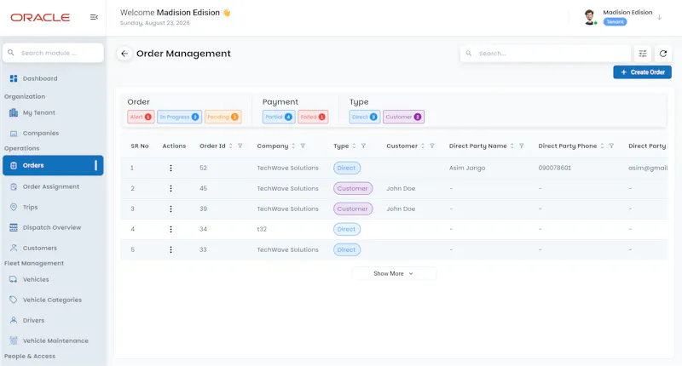Screen dimensions: 682x366
Task: Click the Customer tag in order 39 row
Action: tap(353, 209)
